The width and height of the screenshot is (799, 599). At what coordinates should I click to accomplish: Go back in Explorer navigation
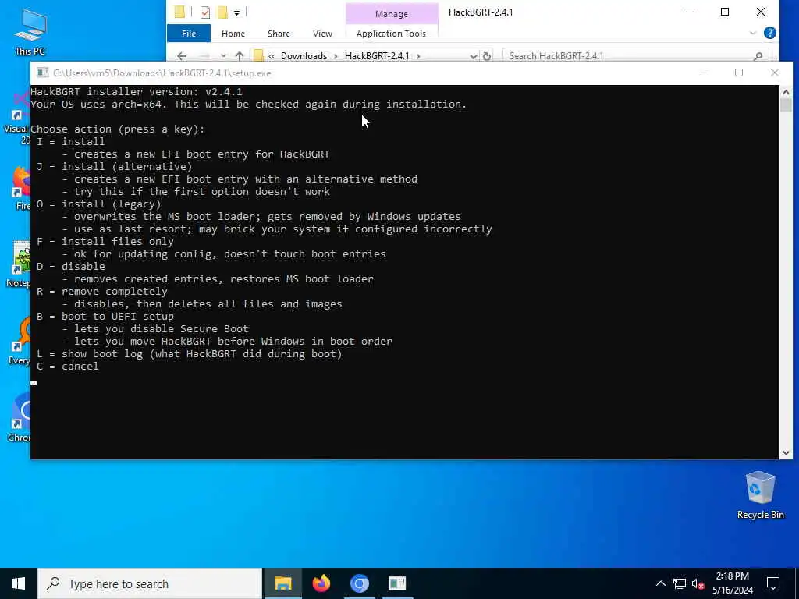pyautogui.click(x=182, y=56)
